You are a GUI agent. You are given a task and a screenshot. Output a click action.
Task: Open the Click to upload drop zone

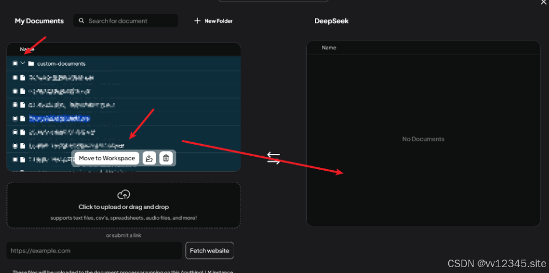point(123,205)
